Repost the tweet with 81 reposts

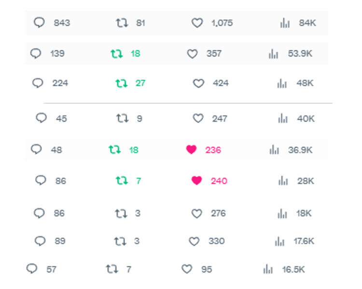coord(122,23)
